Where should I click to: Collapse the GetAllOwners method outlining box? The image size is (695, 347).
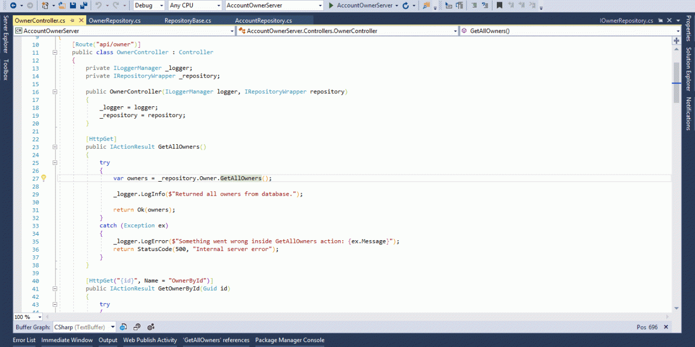54,147
